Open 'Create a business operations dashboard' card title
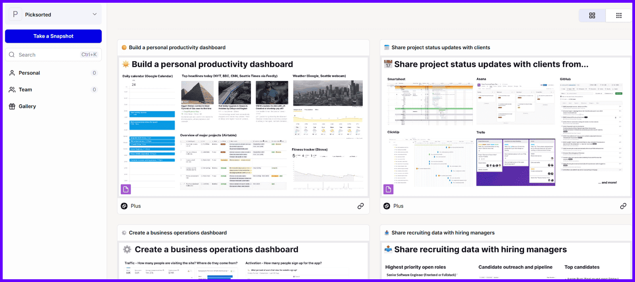Viewport: 635px width, 282px height. (178, 233)
